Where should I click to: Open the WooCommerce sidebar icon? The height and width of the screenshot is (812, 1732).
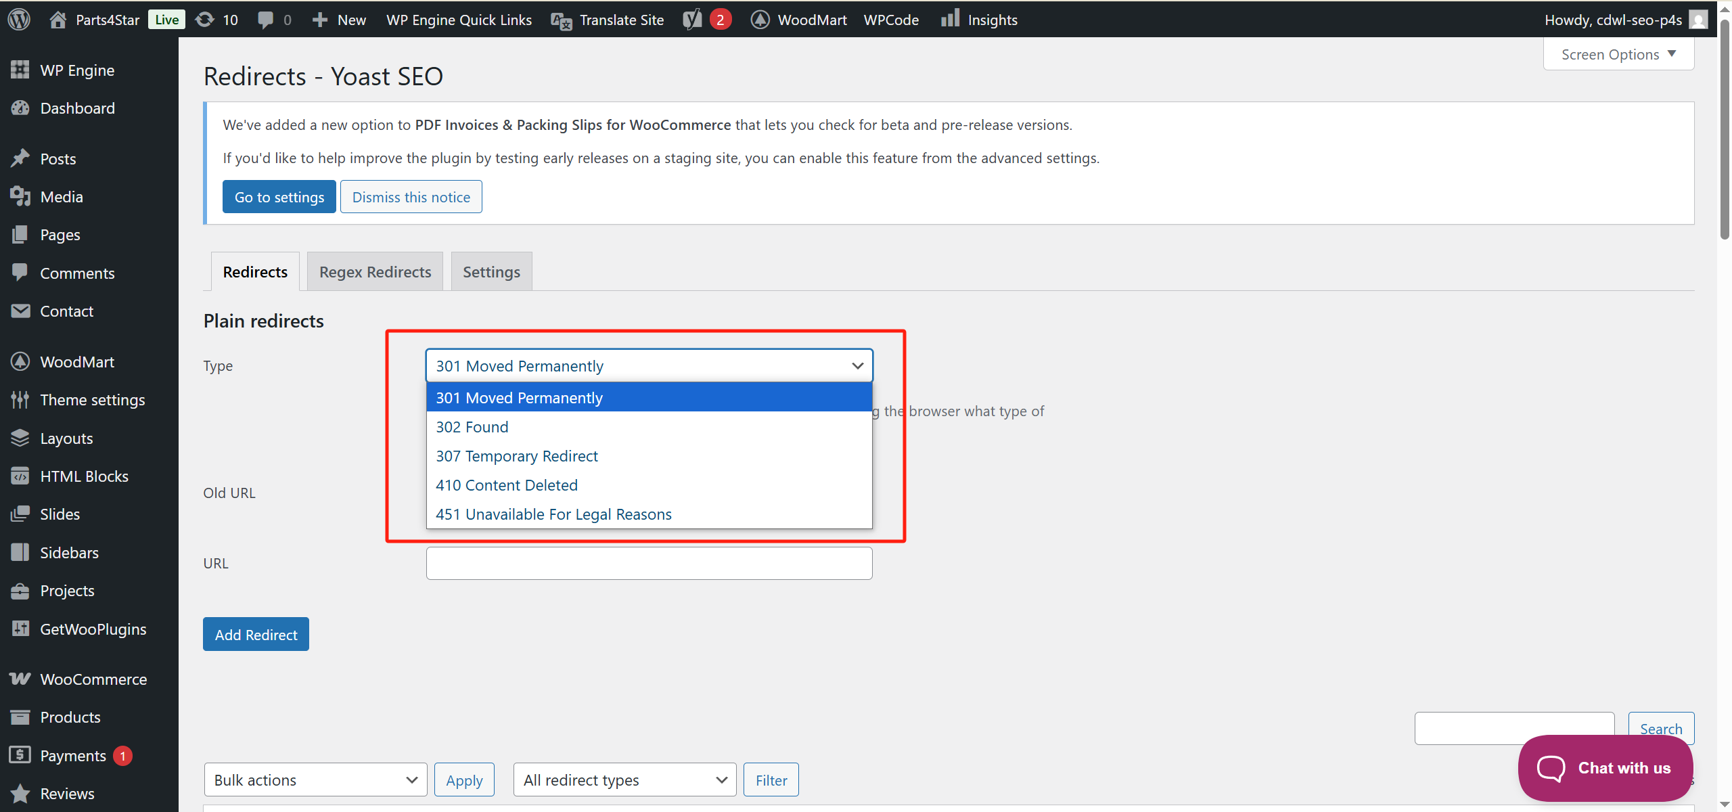(20, 679)
